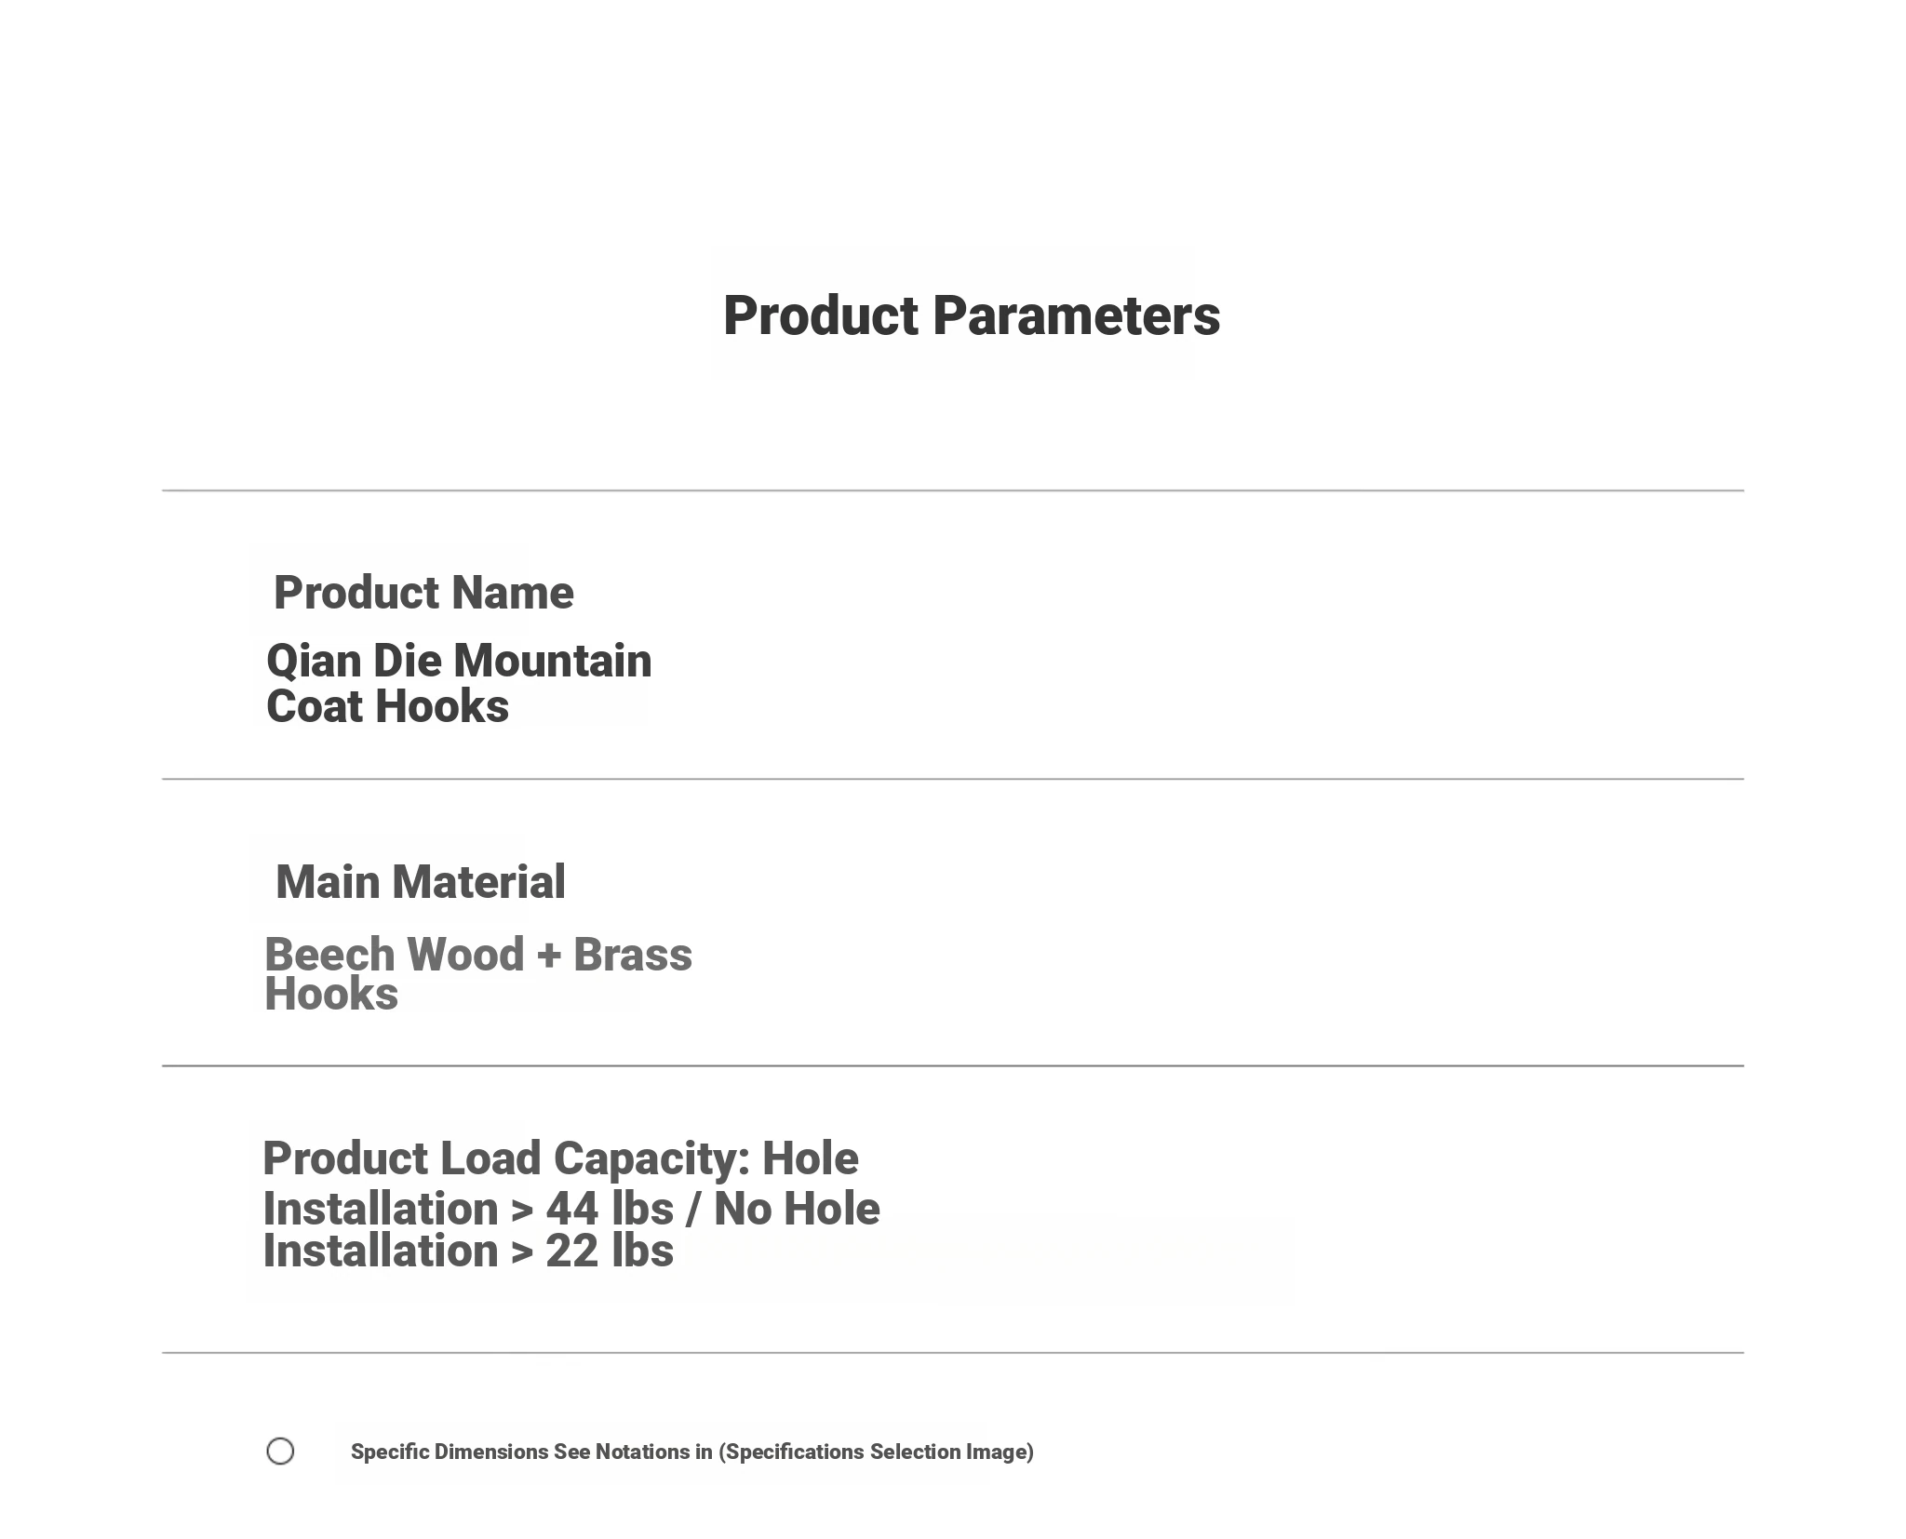Click the Specific Dimensions See Notations note
The height and width of the screenshot is (1539, 1906).
692,1452
